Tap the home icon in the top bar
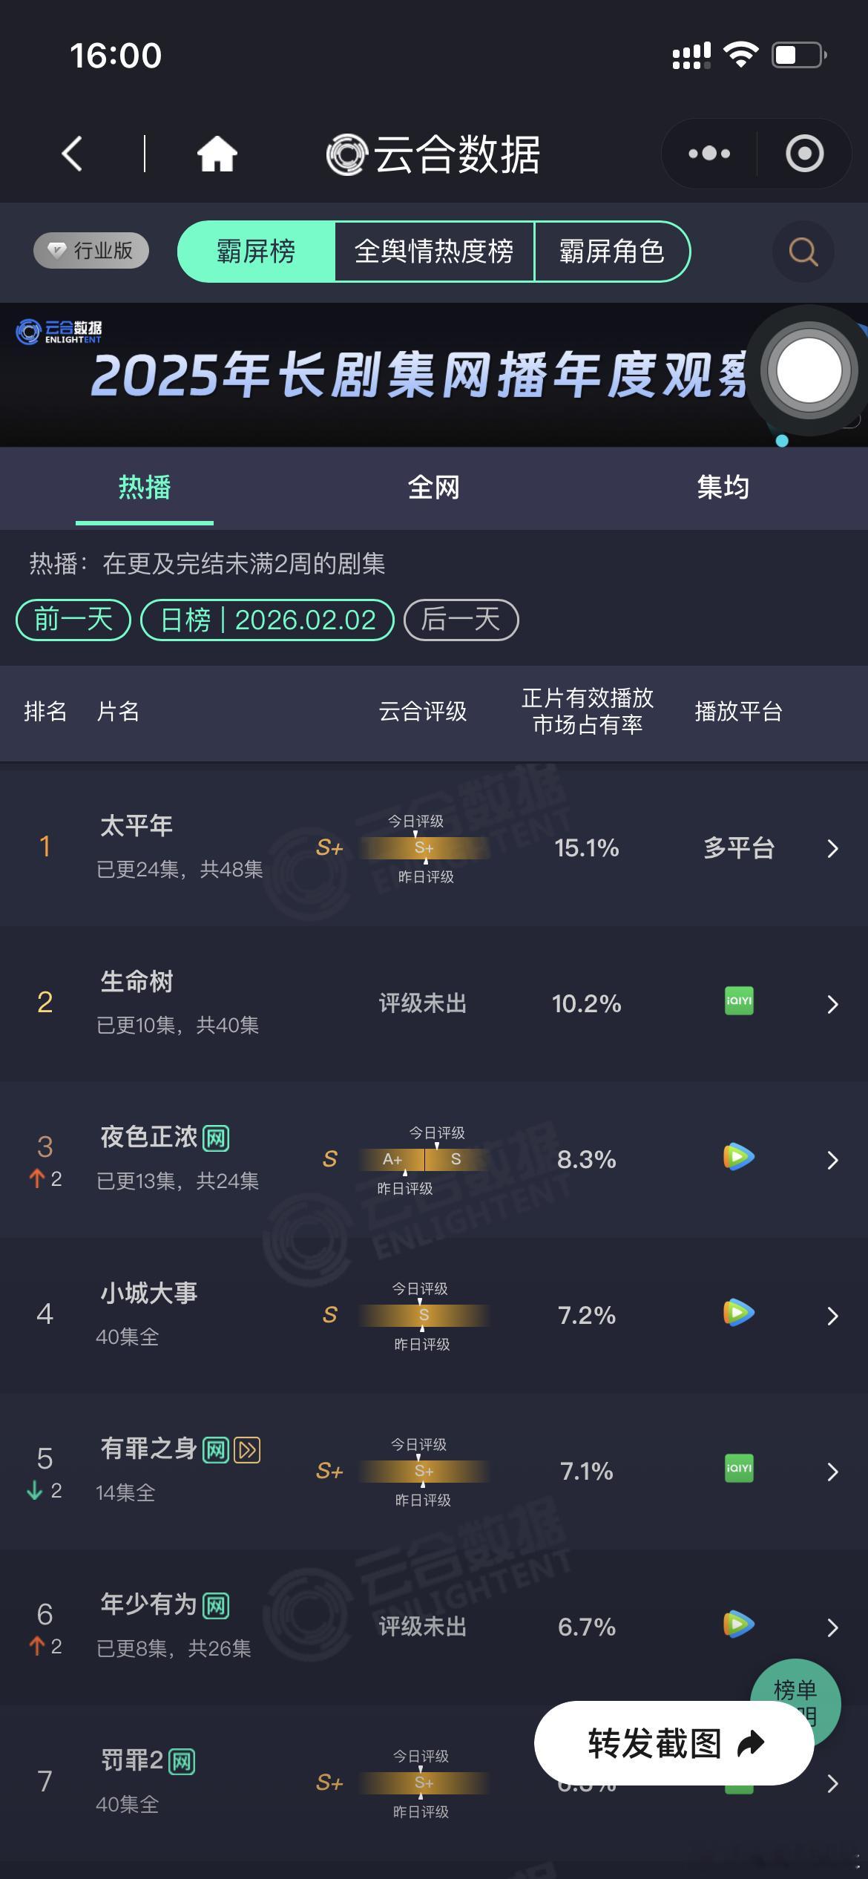The height and width of the screenshot is (1879, 868). 216,152
